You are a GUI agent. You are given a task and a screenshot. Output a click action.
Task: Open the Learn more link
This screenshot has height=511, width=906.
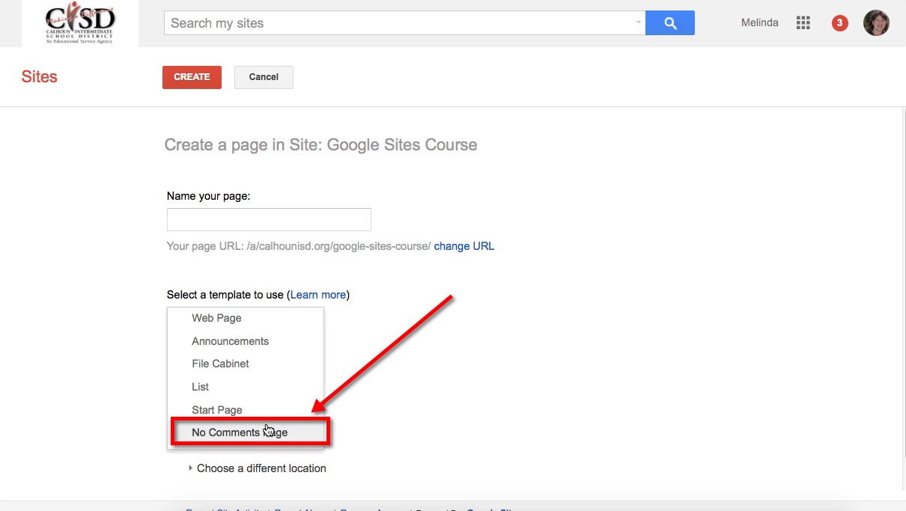pos(318,295)
